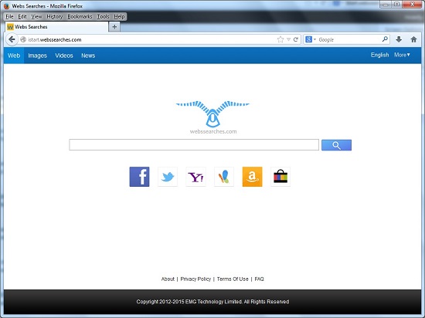This screenshot has width=425, height=318.
Task: Open a new tab with the plus button
Action: point(114,27)
